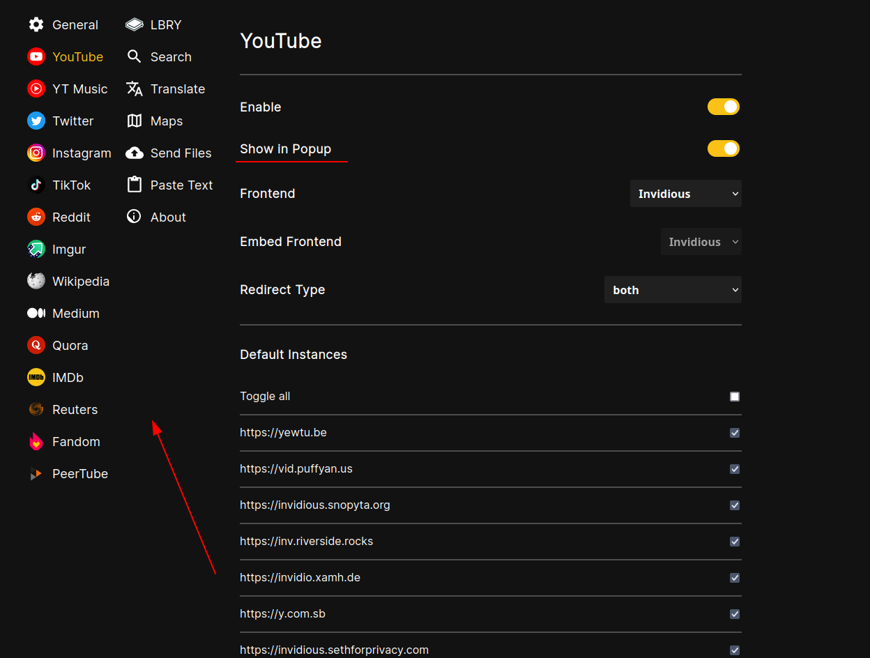This screenshot has height=658, width=870.
Task: Click the LBRY stacked-layers icon
Action: (134, 24)
